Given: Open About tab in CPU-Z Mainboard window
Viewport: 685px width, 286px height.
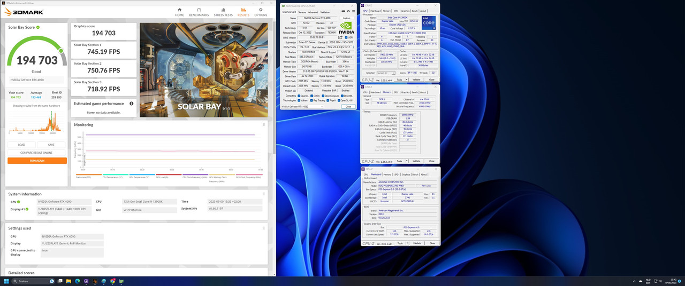Looking at the screenshot, I should click(423, 174).
